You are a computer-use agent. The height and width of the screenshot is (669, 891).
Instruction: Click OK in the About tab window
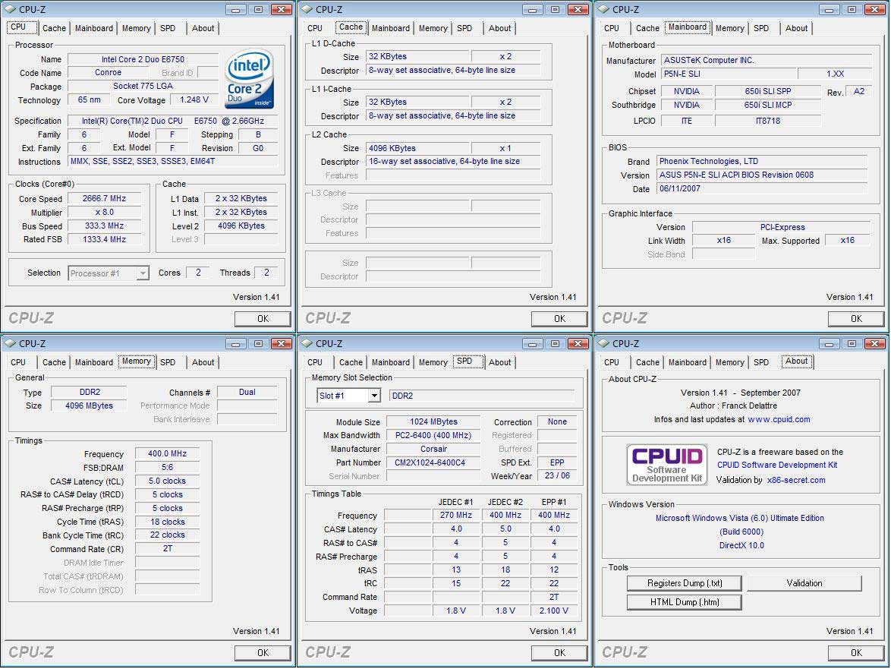click(856, 653)
